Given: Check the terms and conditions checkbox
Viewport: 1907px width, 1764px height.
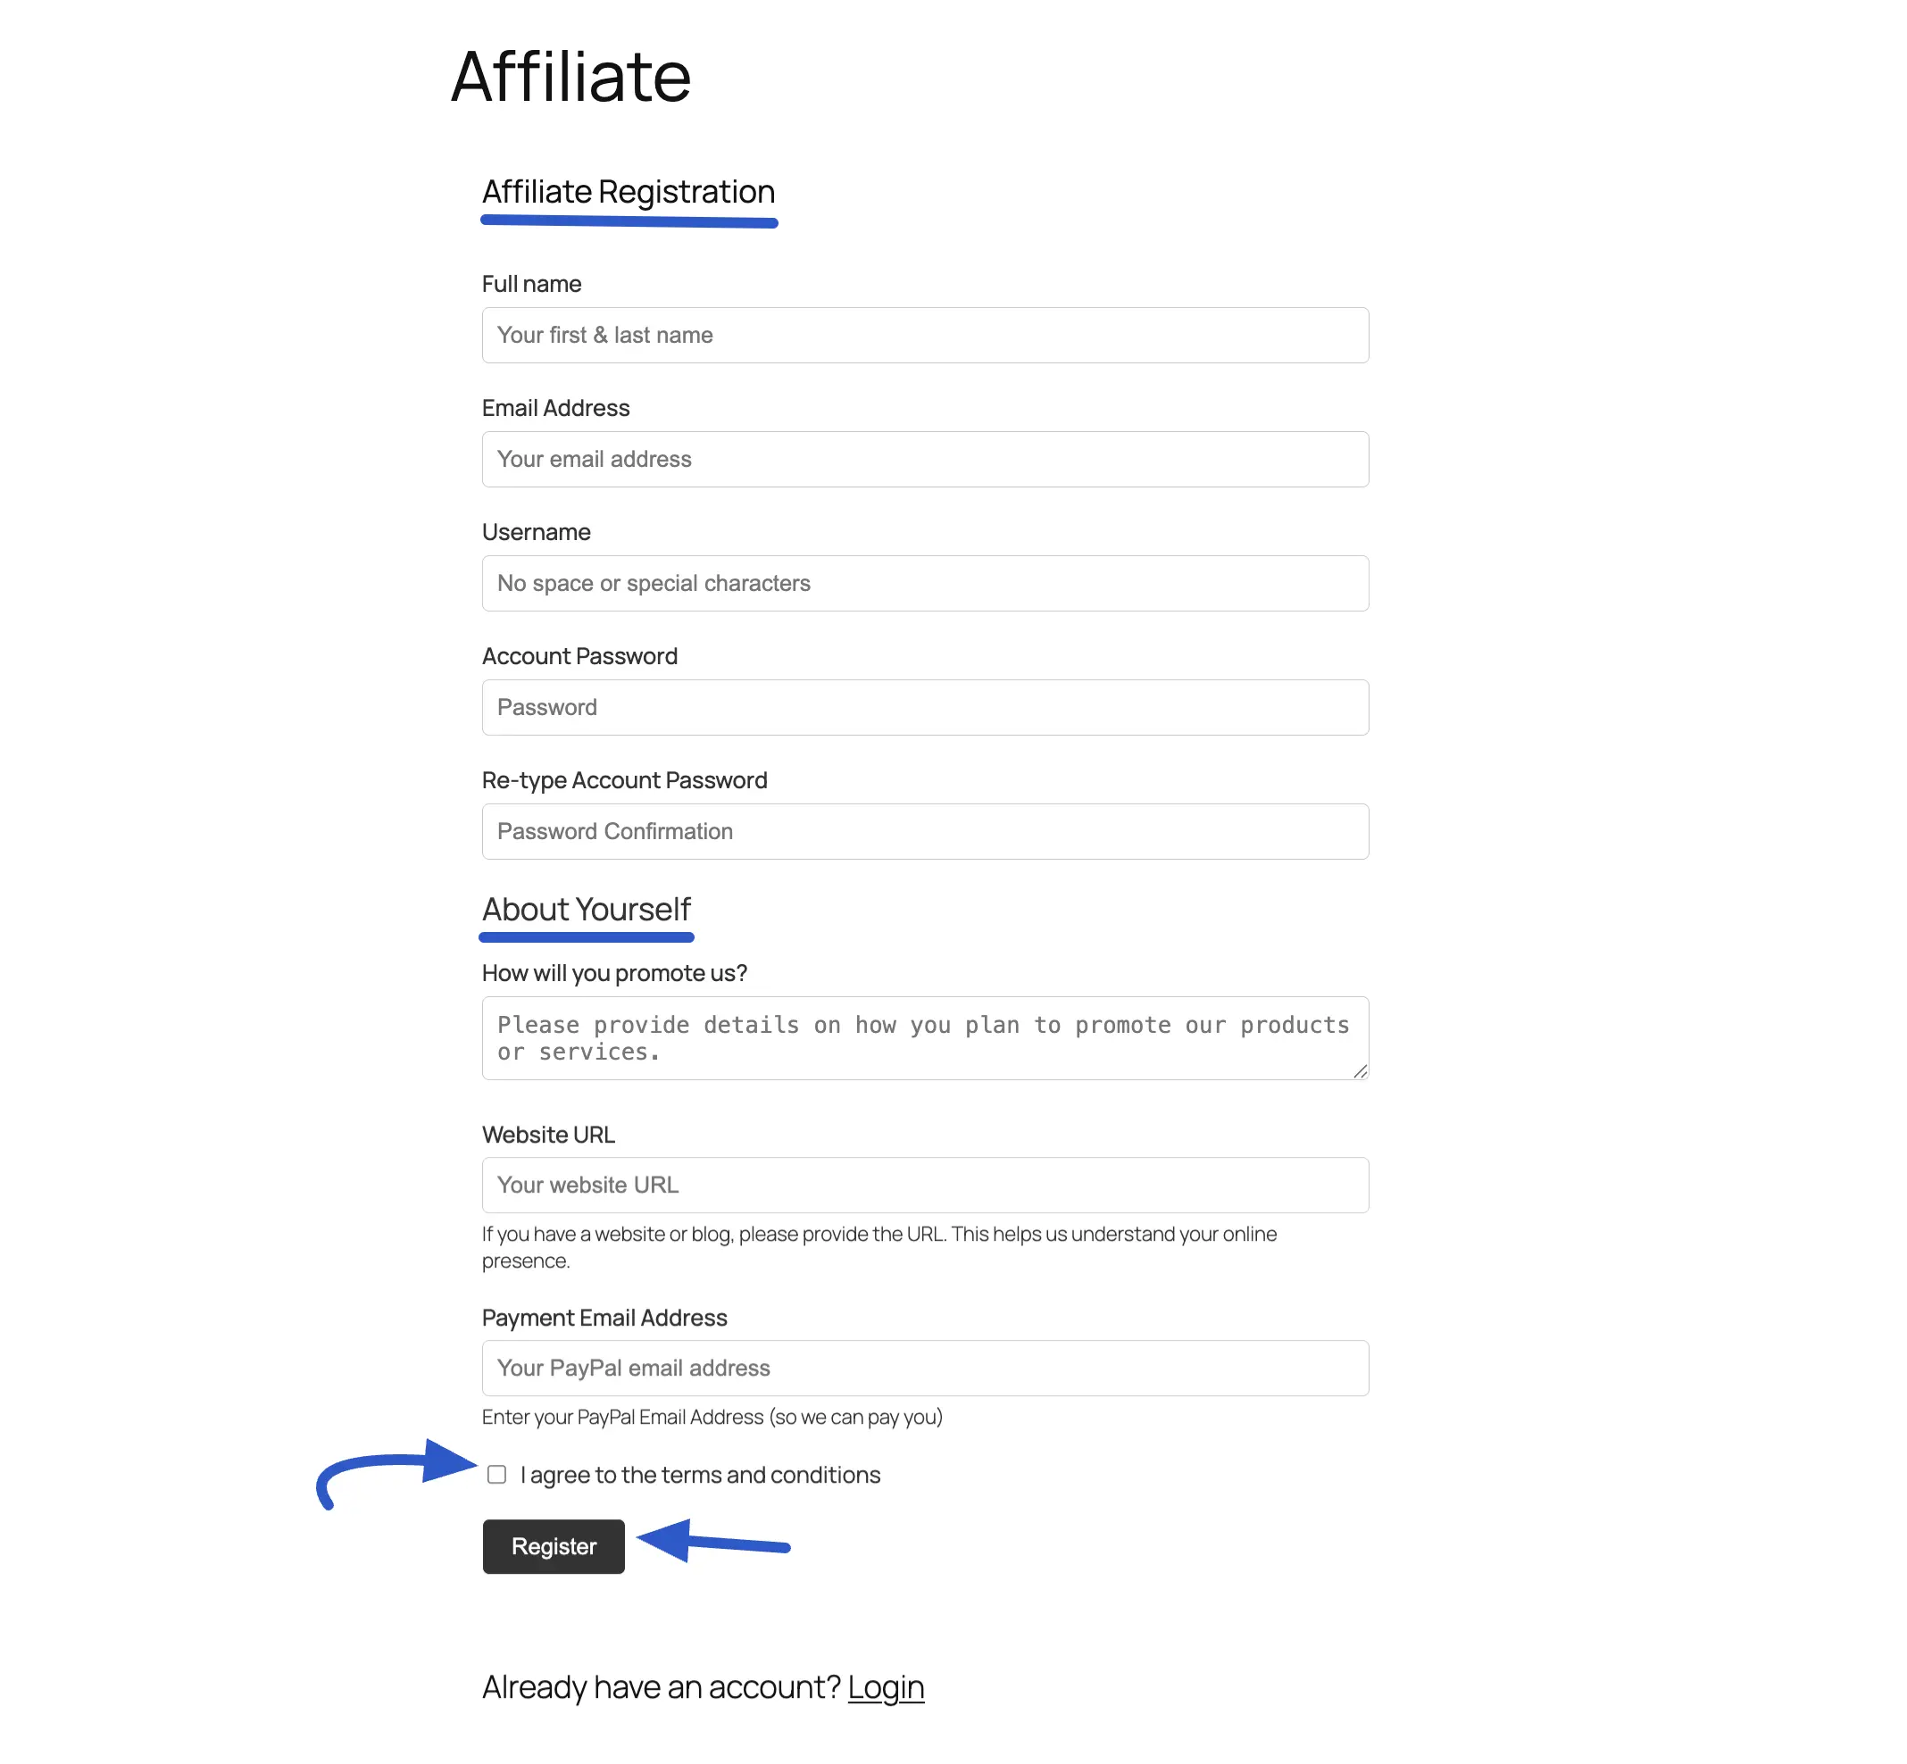Looking at the screenshot, I should [497, 1475].
